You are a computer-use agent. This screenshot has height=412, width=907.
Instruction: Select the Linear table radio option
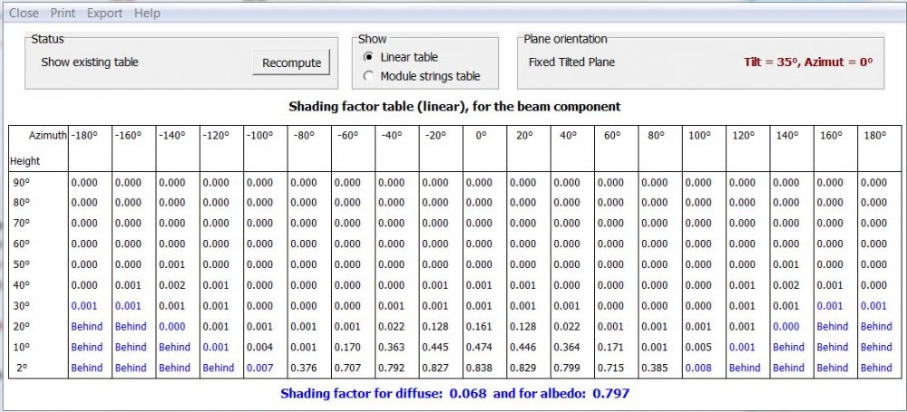(368, 57)
